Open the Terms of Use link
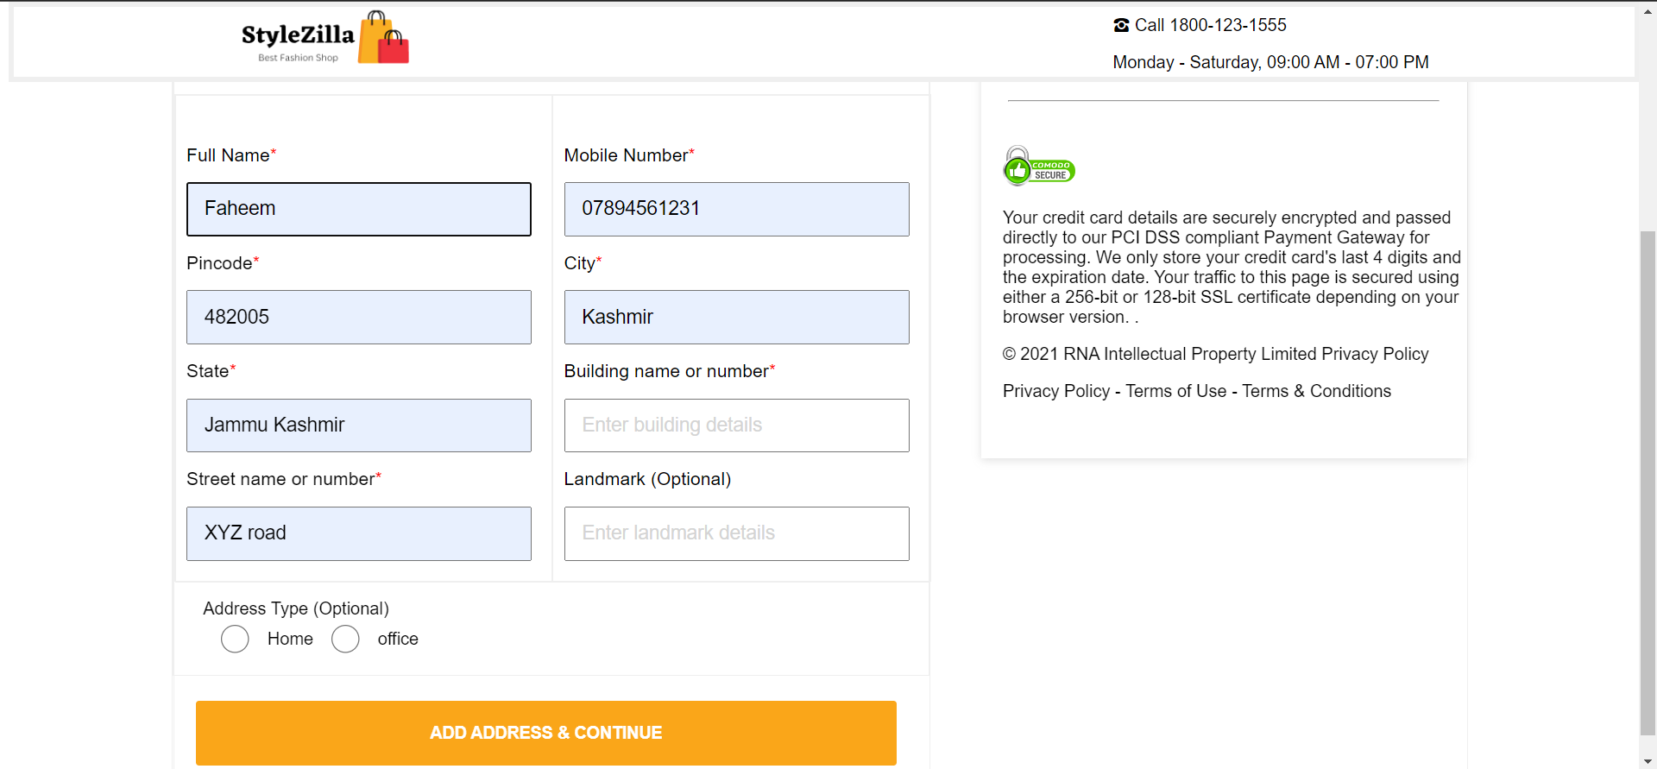 [x=1175, y=391]
